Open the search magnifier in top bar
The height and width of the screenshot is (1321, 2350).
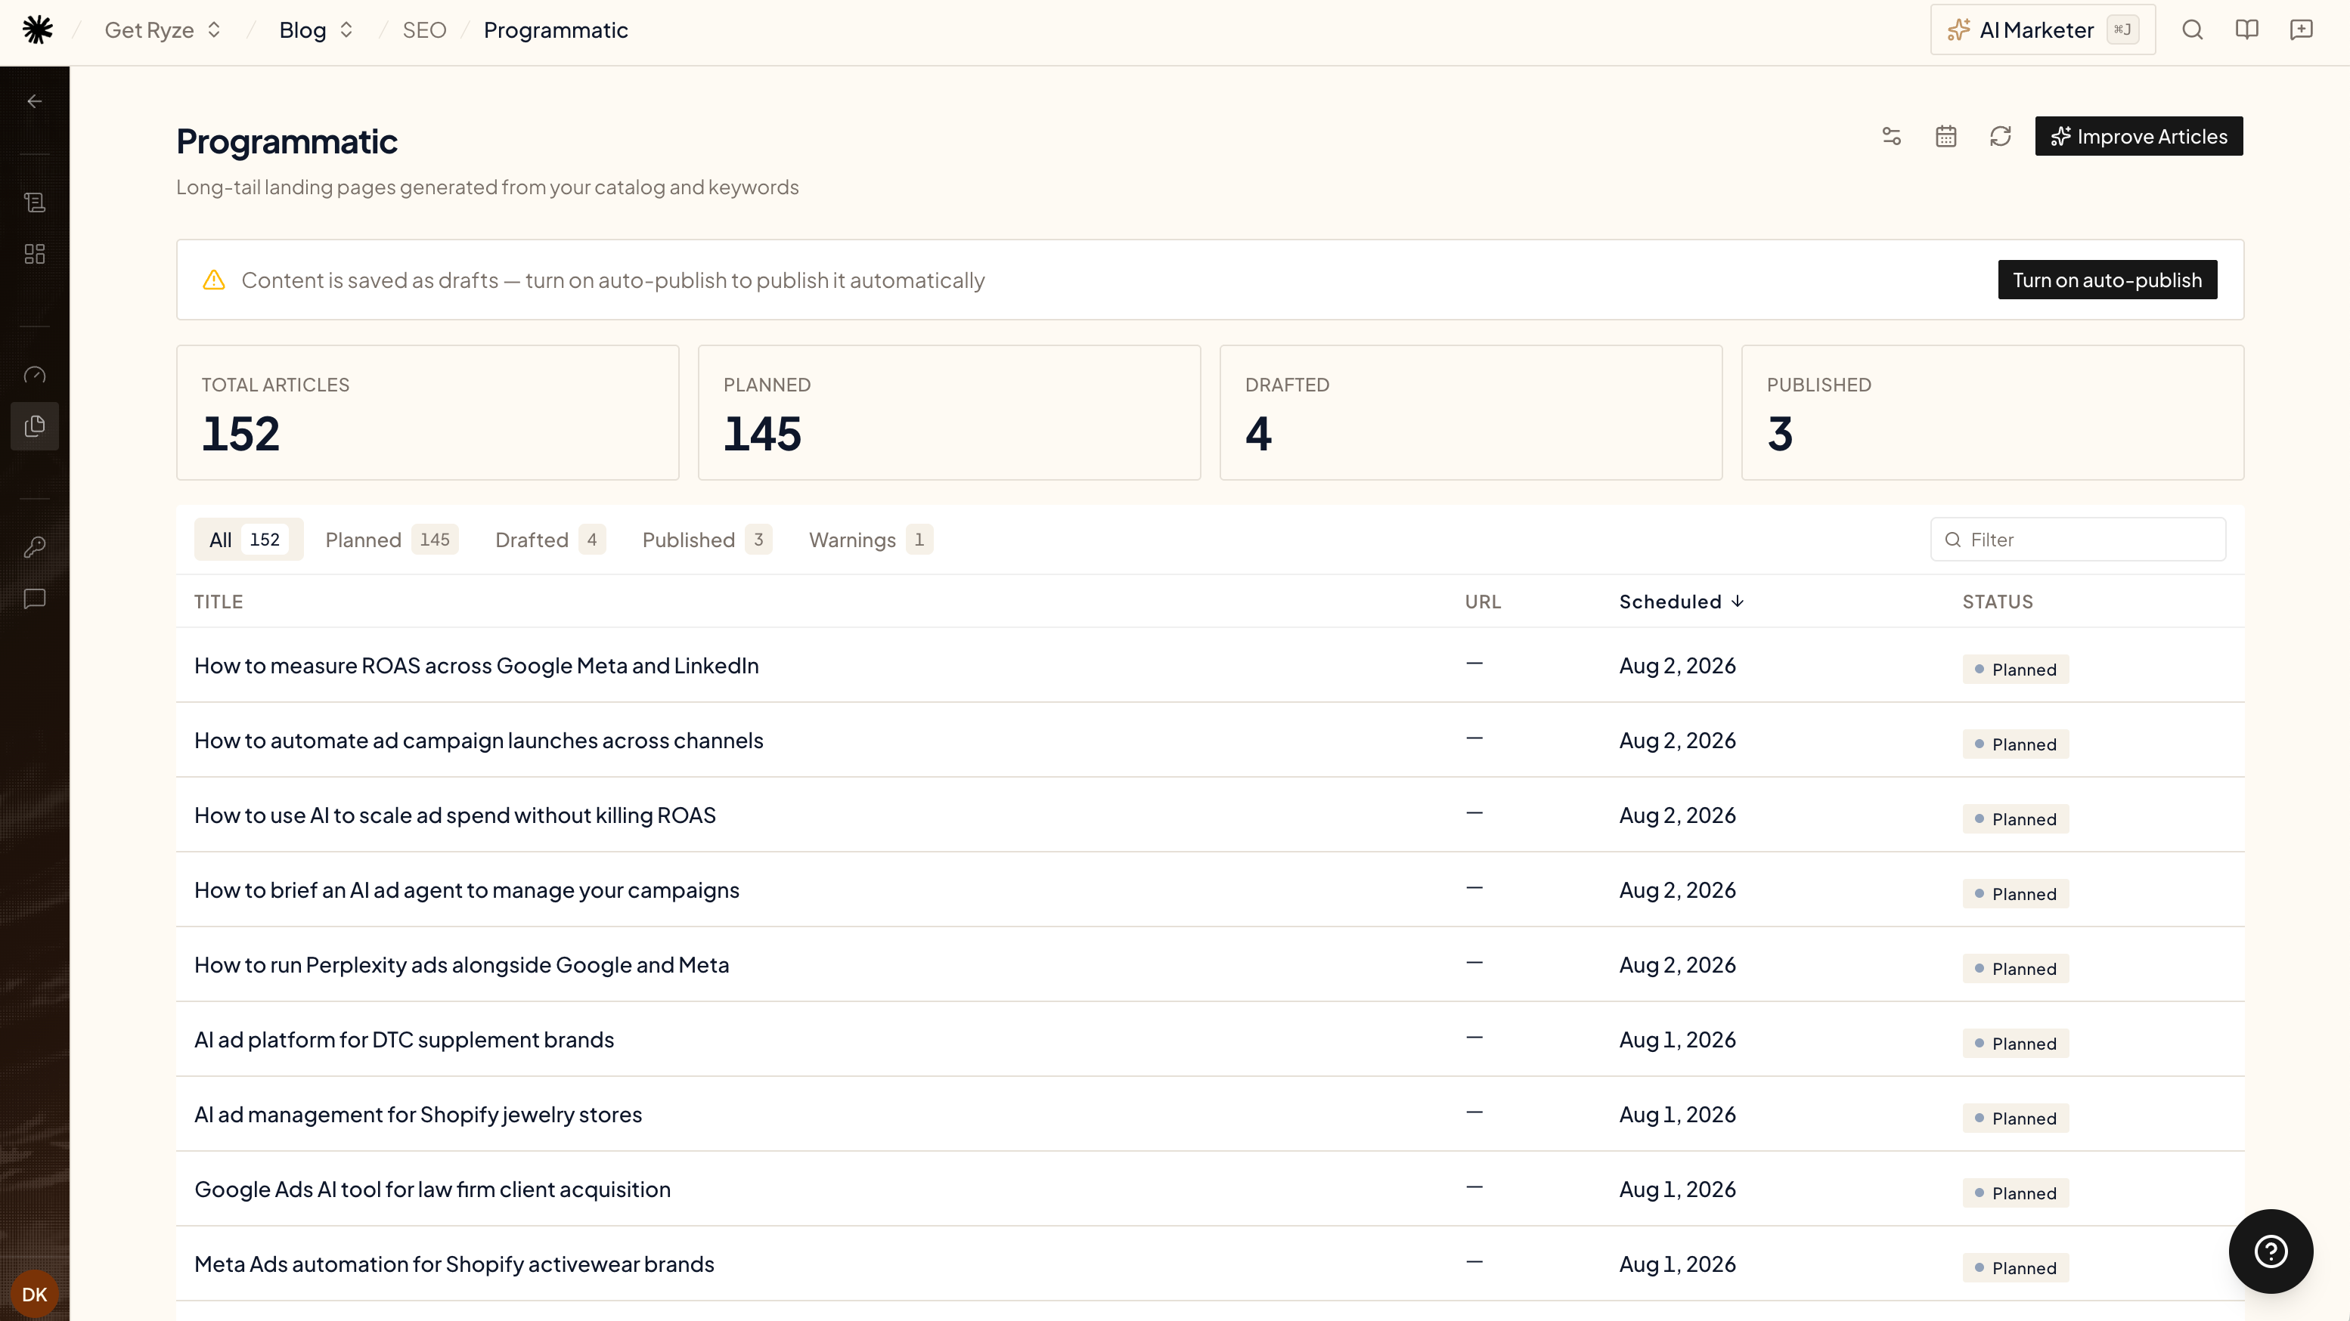pos(2192,30)
